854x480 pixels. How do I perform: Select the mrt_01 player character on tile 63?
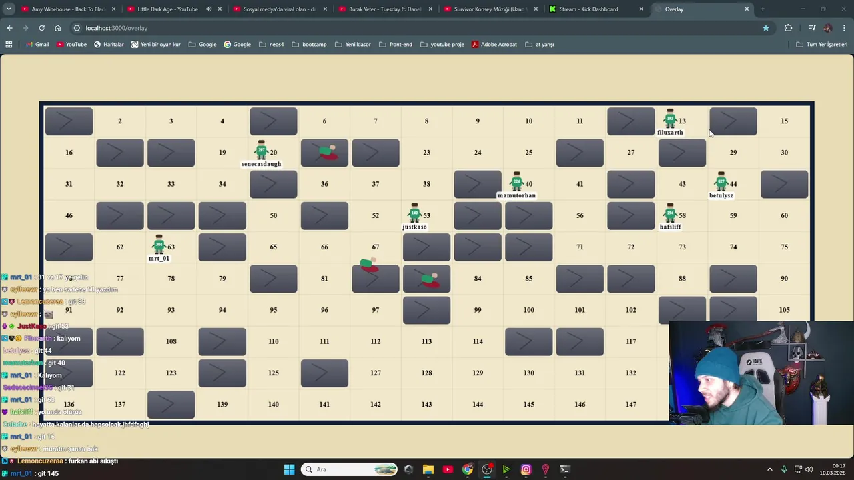pyautogui.click(x=159, y=245)
